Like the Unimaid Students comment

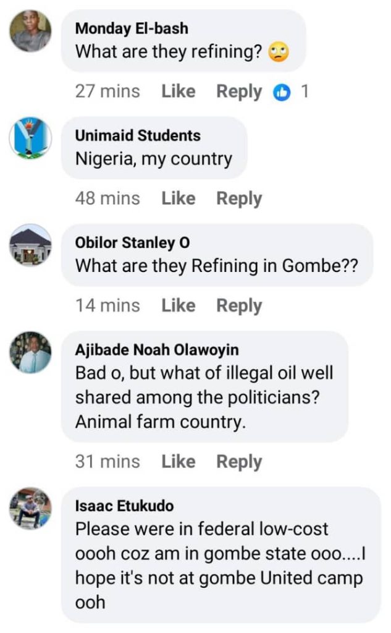click(178, 199)
